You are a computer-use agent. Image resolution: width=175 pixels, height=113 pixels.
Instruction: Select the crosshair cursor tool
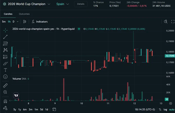[5, 30]
